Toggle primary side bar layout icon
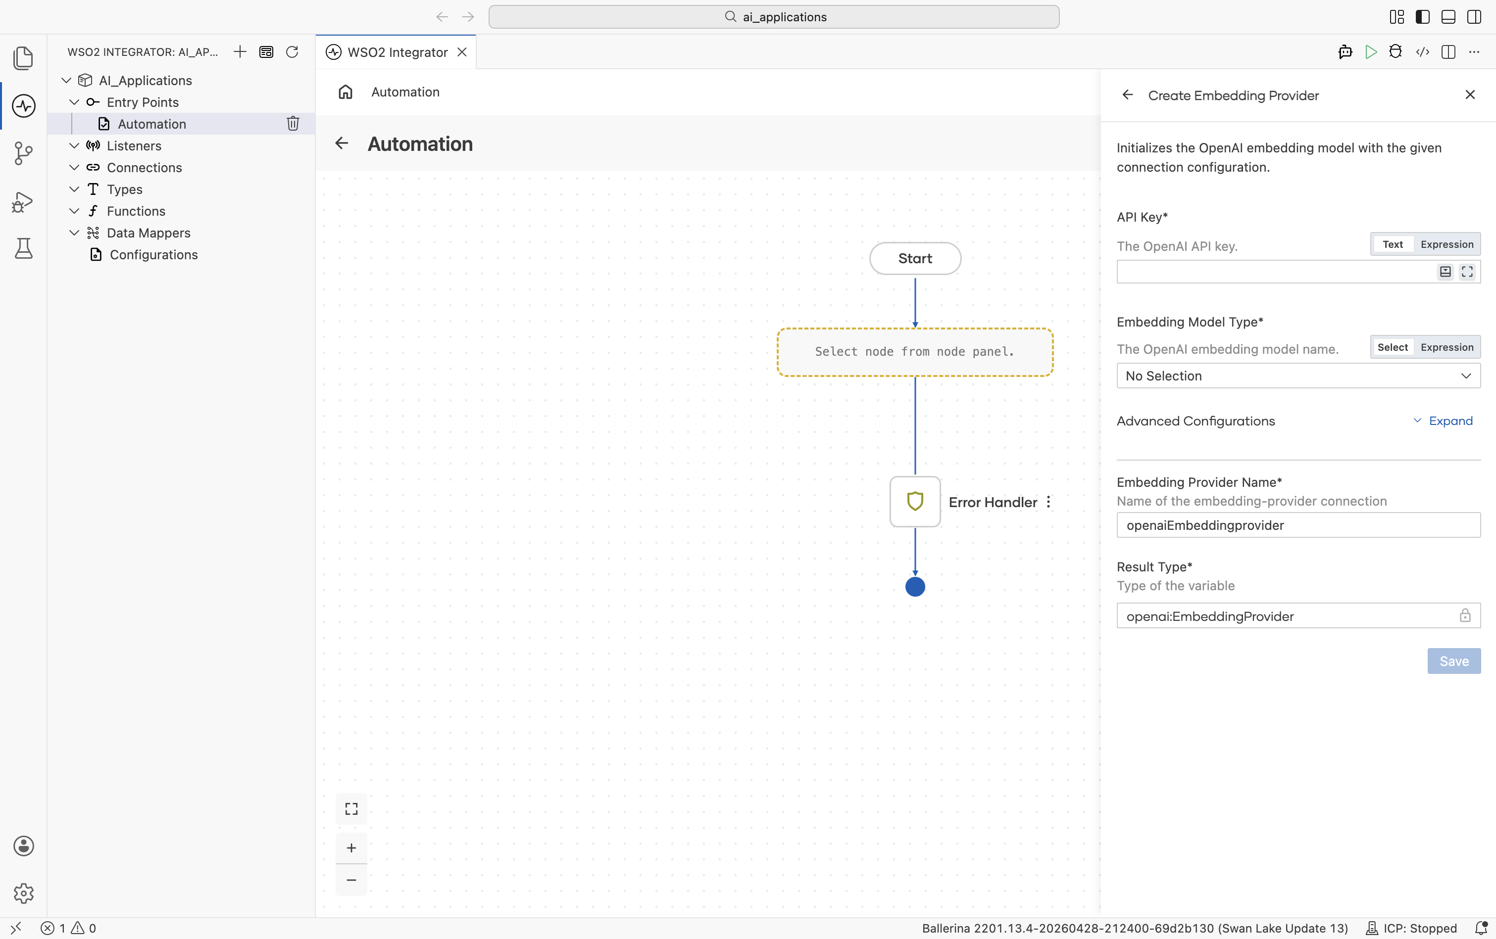The height and width of the screenshot is (939, 1496). point(1422,17)
